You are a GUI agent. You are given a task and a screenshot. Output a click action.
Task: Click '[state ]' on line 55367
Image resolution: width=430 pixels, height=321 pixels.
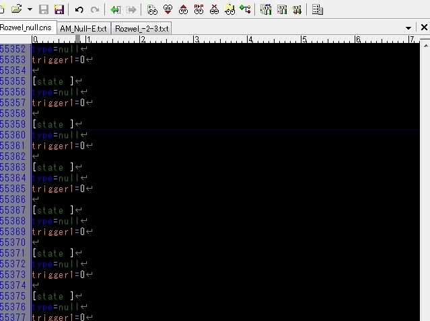point(53,210)
